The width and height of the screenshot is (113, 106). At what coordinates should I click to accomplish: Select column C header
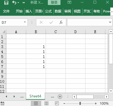[56, 32]
